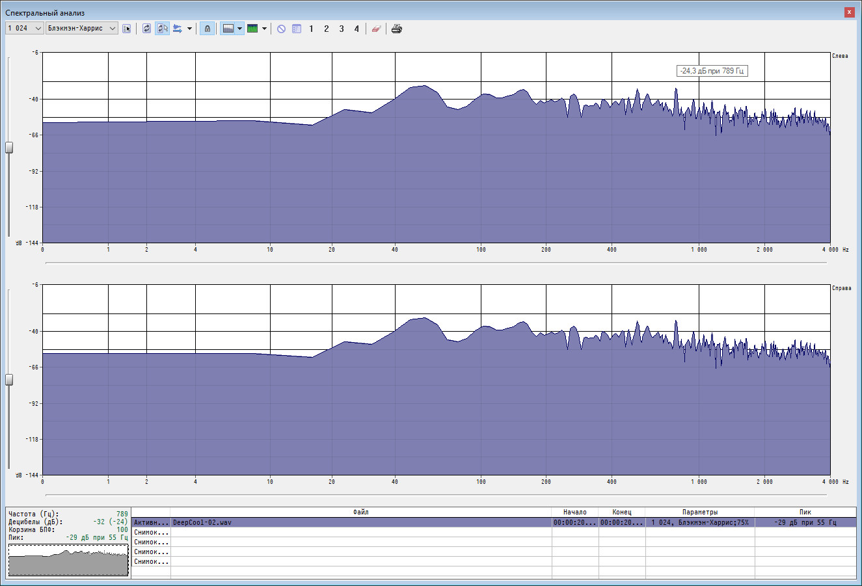Image resolution: width=862 pixels, height=586 pixels.
Task: Click the Децибелы (дБ) statistics label
Action: pos(35,522)
